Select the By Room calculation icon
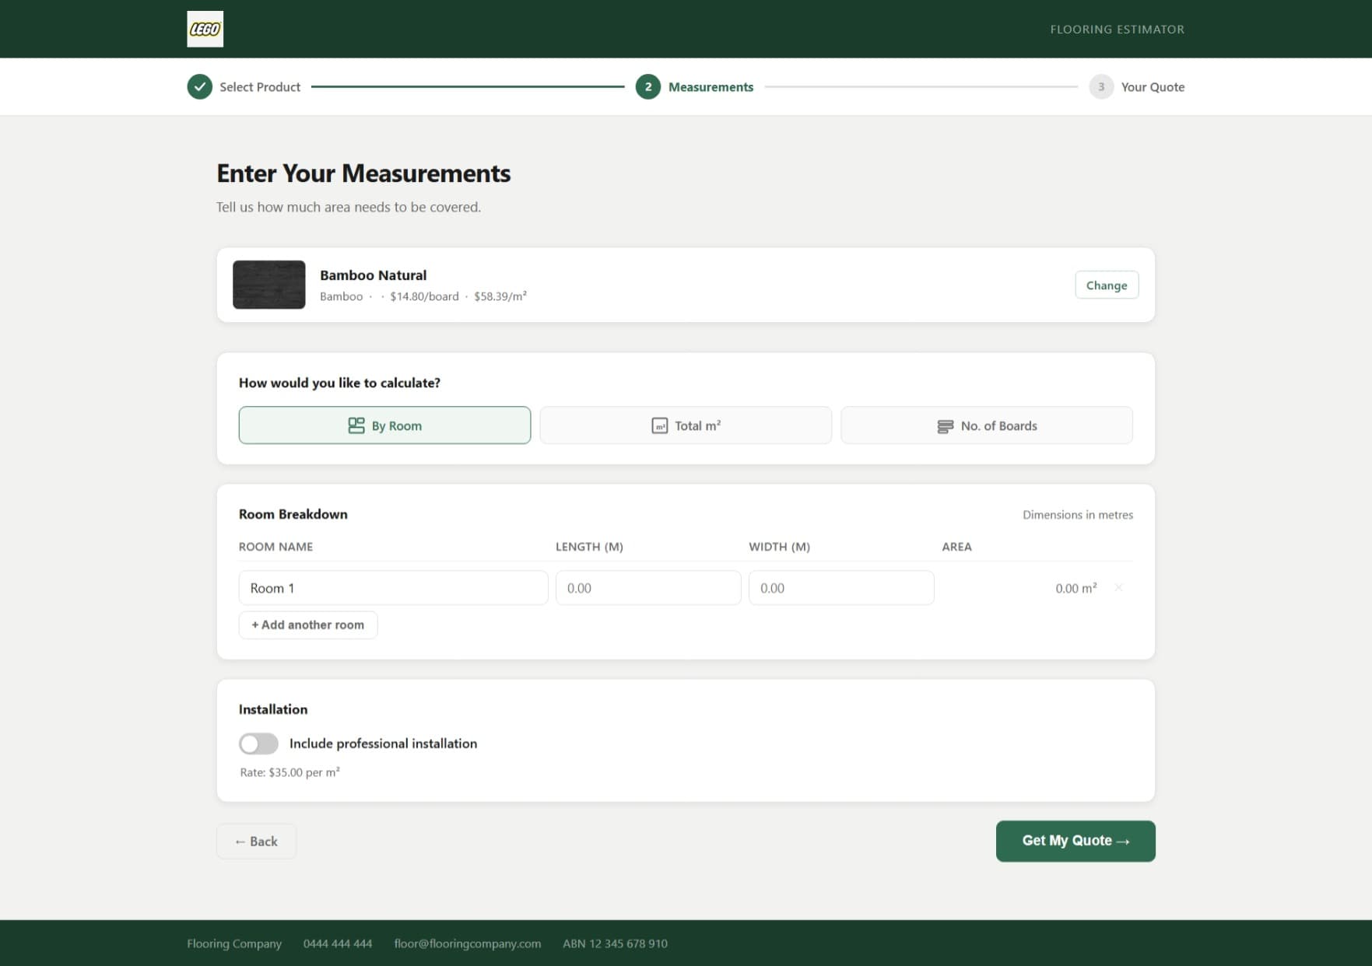The height and width of the screenshot is (966, 1372). [x=356, y=425]
